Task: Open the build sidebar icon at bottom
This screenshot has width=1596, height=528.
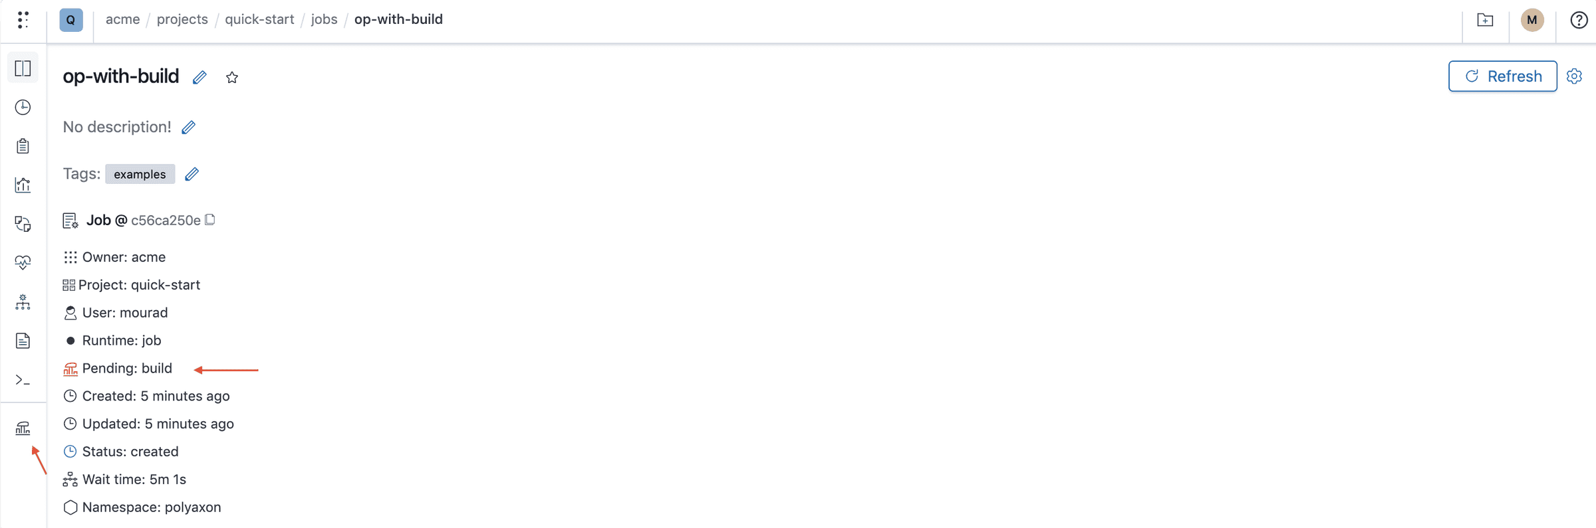Action: click(x=23, y=428)
